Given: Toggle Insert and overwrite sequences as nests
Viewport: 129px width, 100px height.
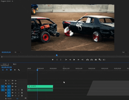Looking at the screenshot, I should (x=3, y=70).
